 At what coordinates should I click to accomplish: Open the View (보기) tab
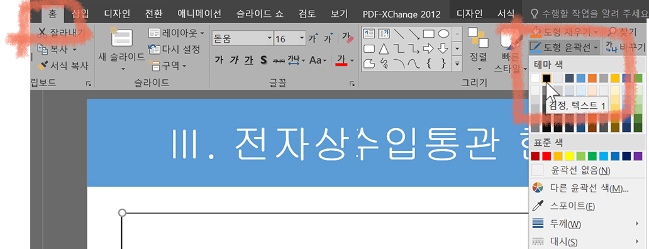tap(340, 14)
